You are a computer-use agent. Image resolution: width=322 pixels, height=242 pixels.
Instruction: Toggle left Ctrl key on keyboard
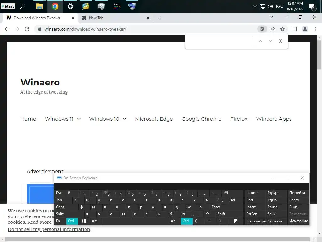pos(72,221)
